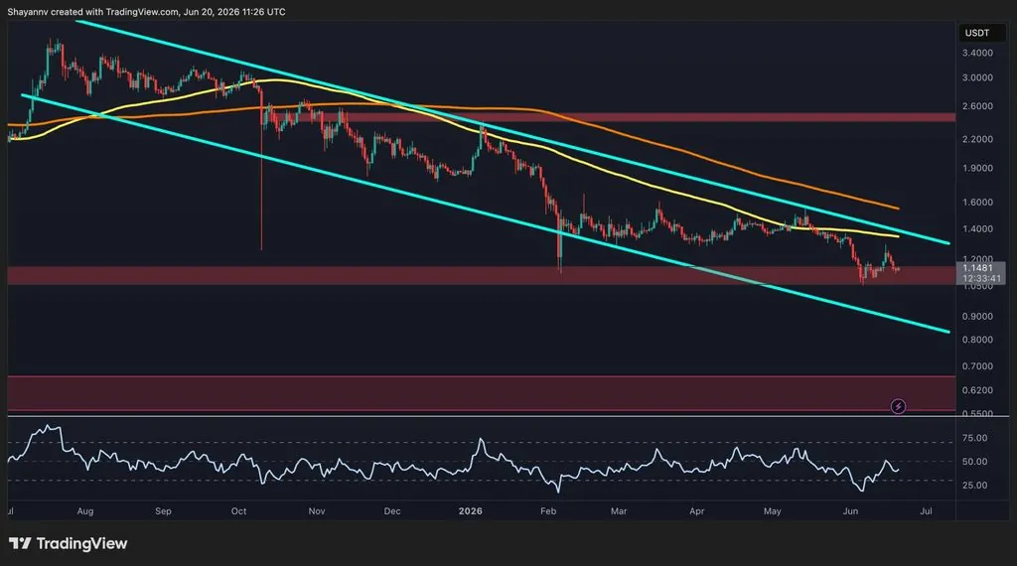Click the Feb label on time axis
Image resolution: width=1017 pixels, height=566 pixels.
(x=548, y=511)
